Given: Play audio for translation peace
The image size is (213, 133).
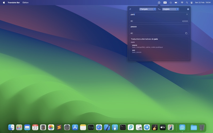Looking at the screenshot, I should (x=132, y=33).
